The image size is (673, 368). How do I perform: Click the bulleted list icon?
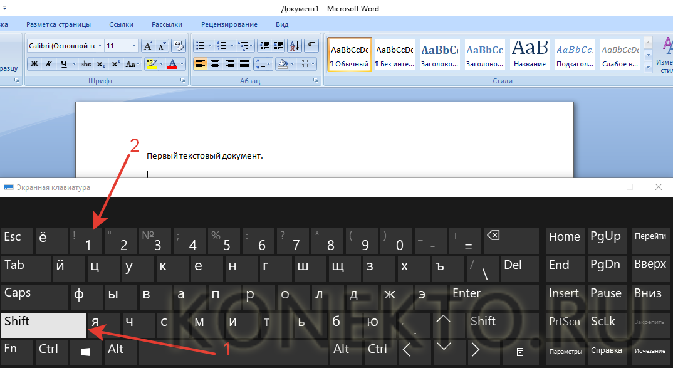pos(200,46)
